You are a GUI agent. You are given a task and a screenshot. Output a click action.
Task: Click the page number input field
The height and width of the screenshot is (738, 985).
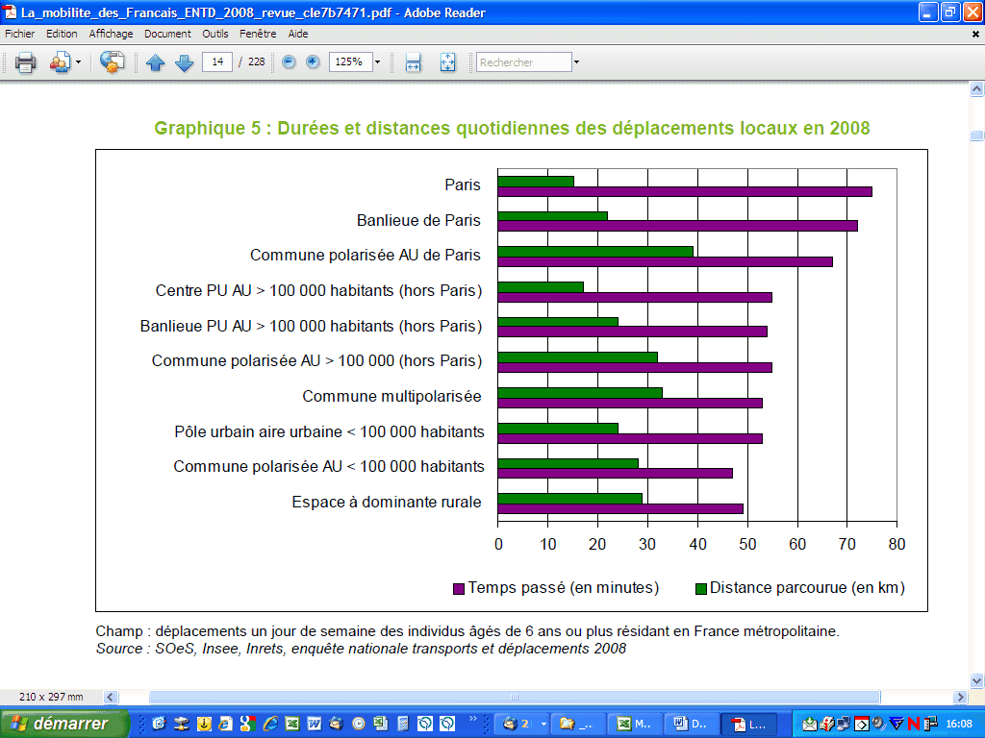[x=217, y=62]
